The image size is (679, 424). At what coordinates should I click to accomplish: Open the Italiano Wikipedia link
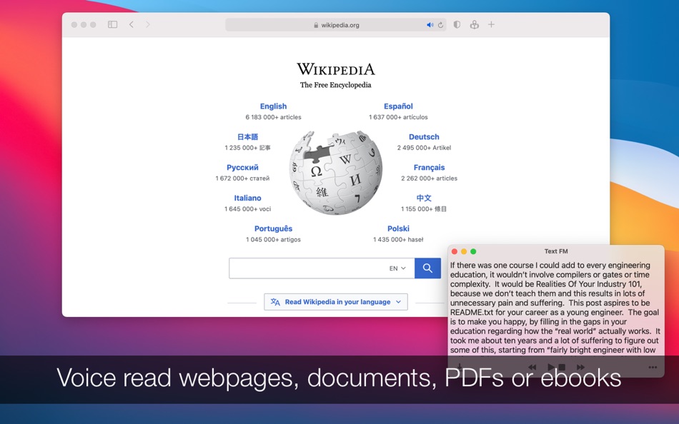pos(248,198)
